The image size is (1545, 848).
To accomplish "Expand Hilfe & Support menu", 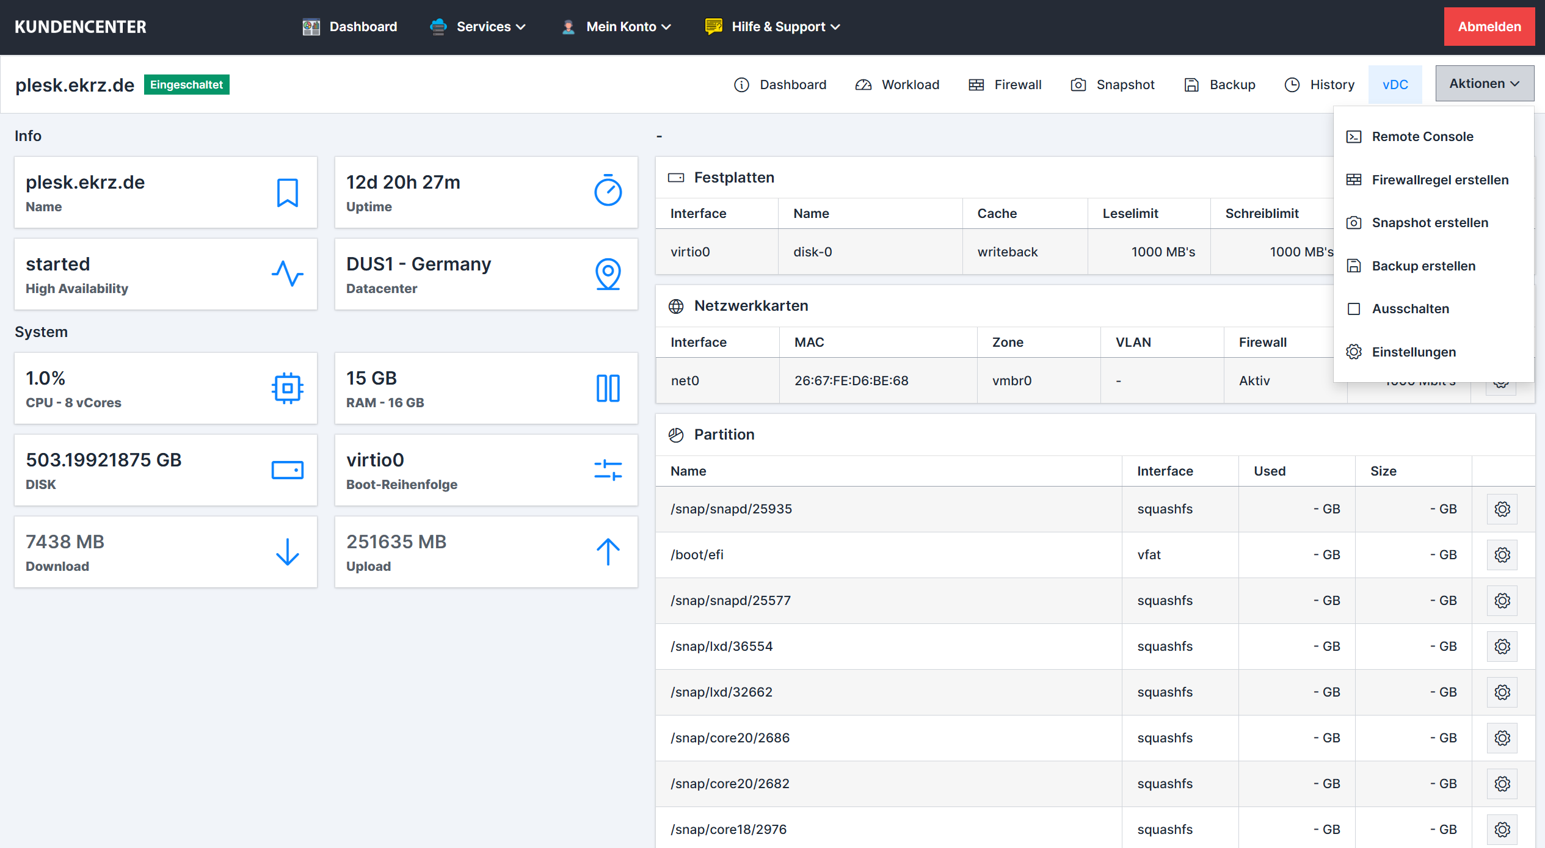I will [774, 27].
